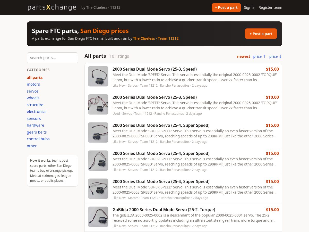309x232 pixels.
Task: Open the Sign in link
Action: 250,7
